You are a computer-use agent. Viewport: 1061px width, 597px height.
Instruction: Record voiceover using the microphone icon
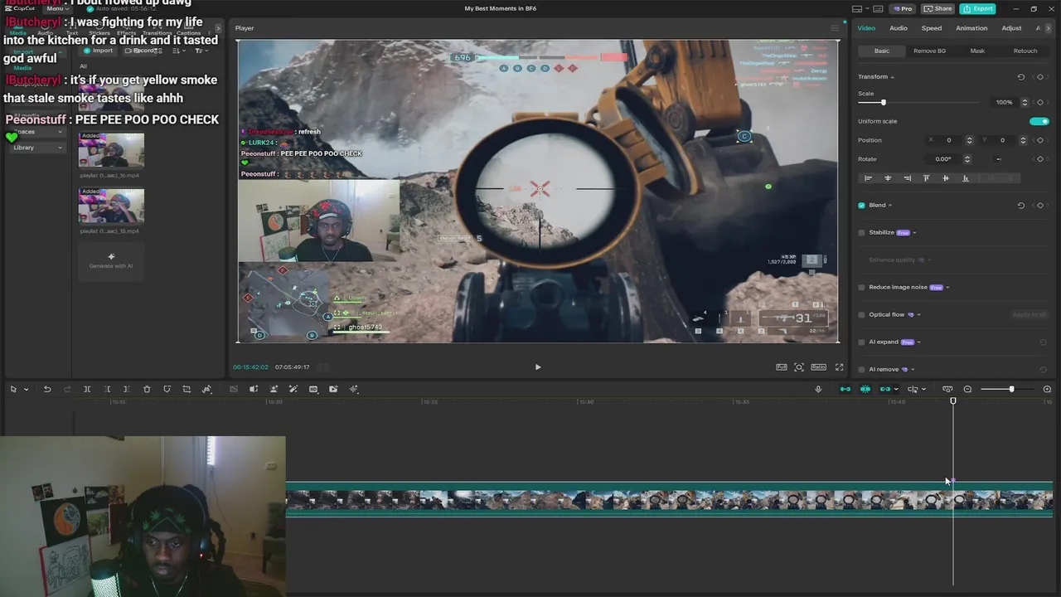pyautogui.click(x=818, y=389)
